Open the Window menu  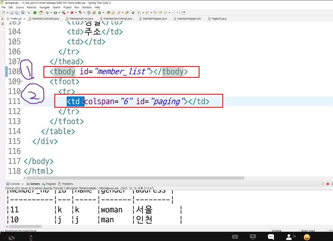(87, 7)
